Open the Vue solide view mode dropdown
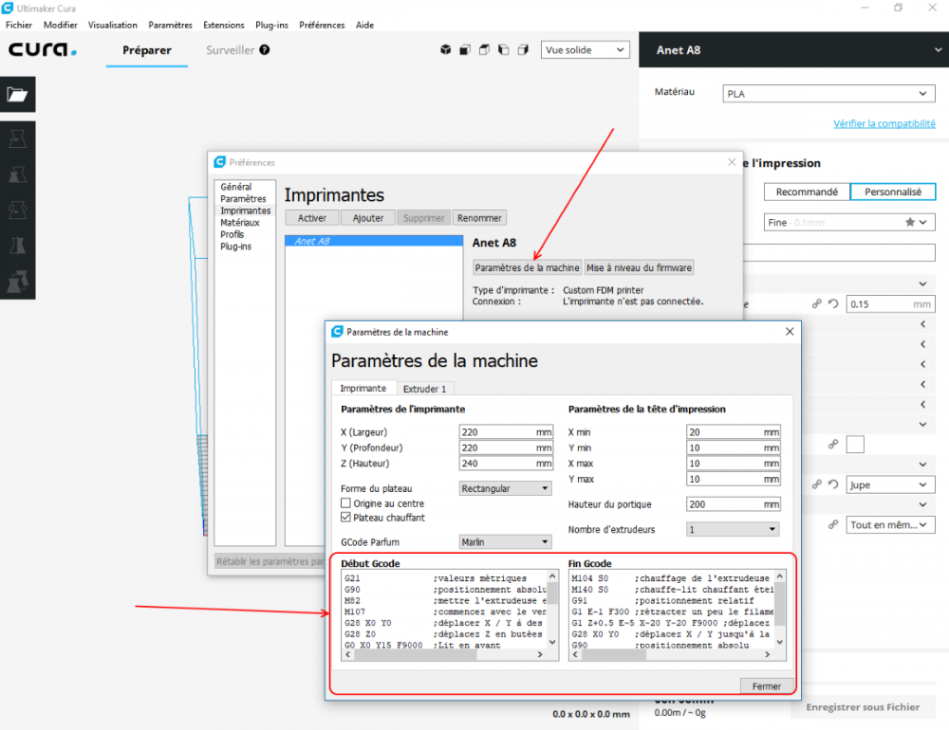The image size is (949, 730). pyautogui.click(x=585, y=49)
